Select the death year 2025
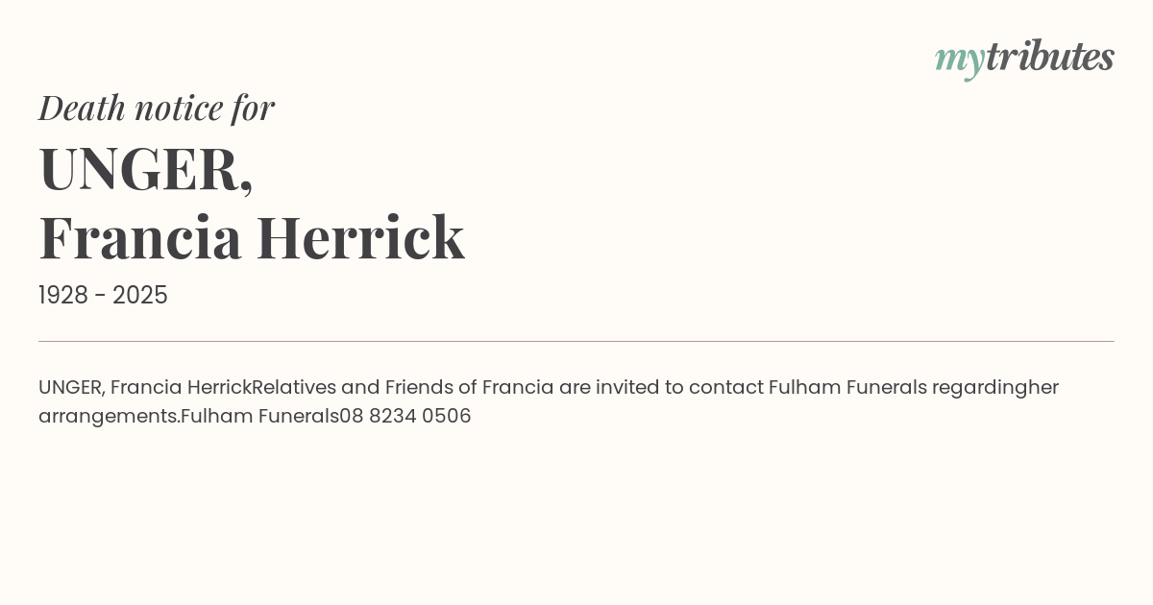The image size is (1153, 605). [x=140, y=296]
